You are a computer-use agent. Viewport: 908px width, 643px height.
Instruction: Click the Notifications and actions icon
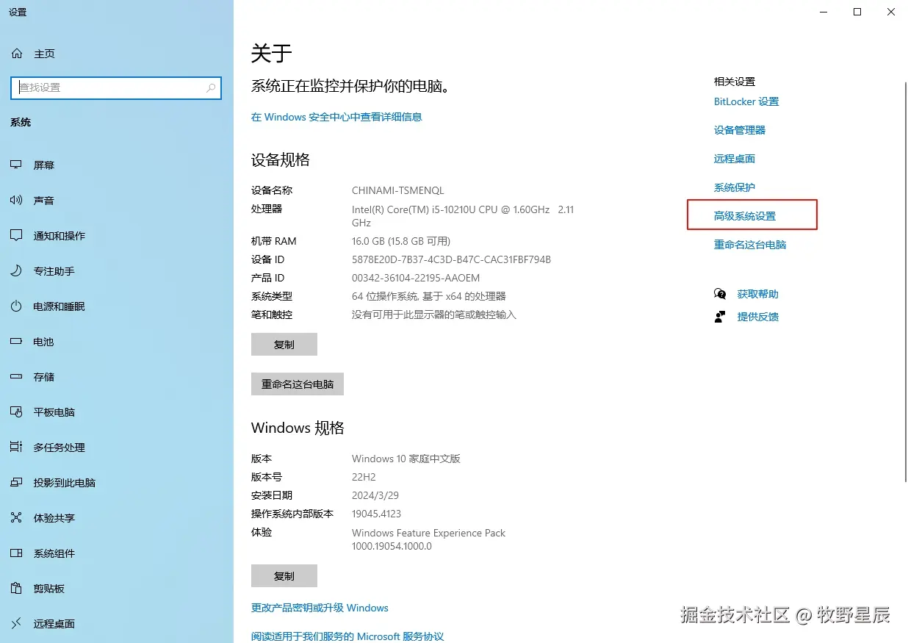[16, 236]
